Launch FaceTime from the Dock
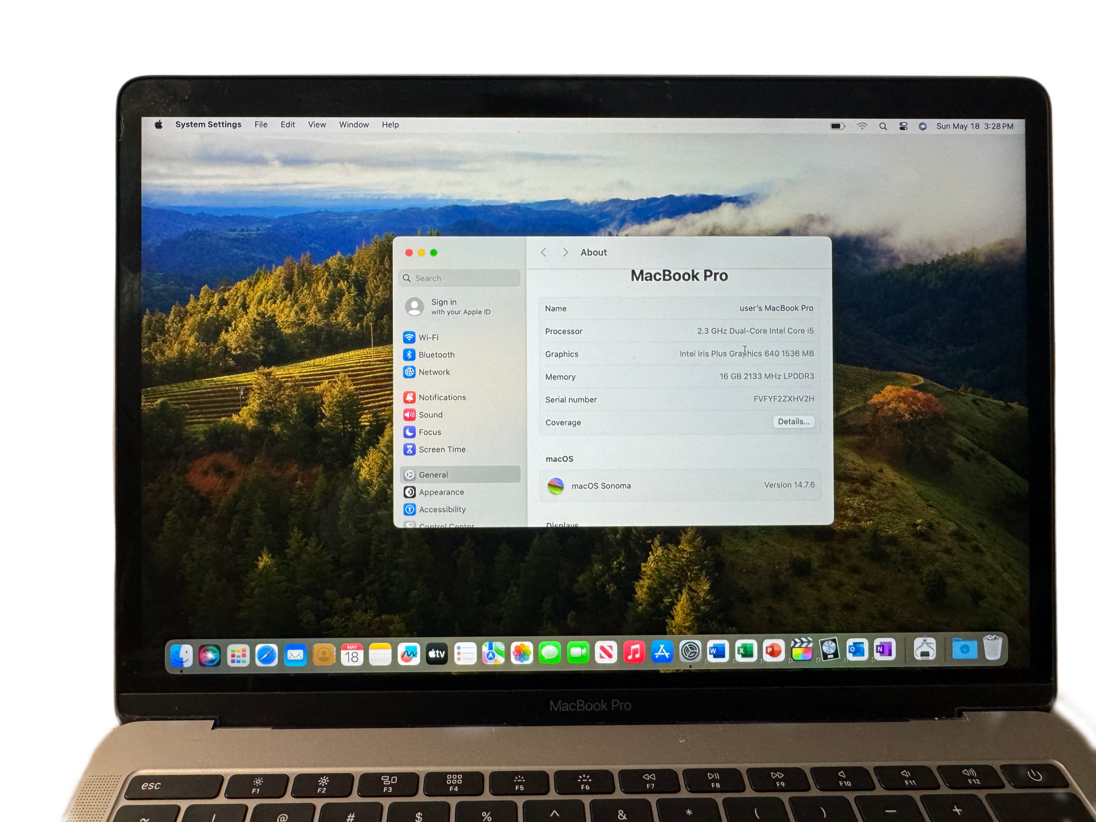 579,653
